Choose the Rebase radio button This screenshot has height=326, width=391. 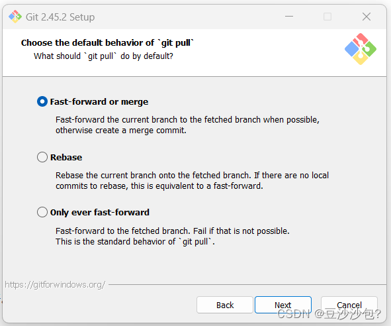(42, 157)
